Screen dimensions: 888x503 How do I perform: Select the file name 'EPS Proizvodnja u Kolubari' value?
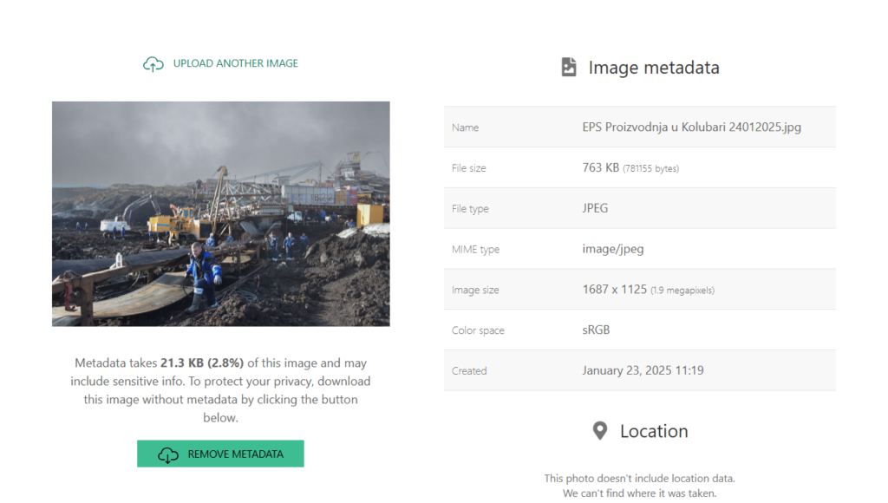(x=691, y=127)
